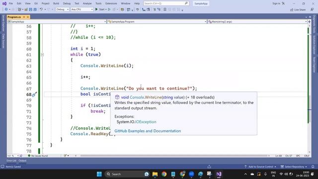Open the Build menu

(x=56, y=3)
